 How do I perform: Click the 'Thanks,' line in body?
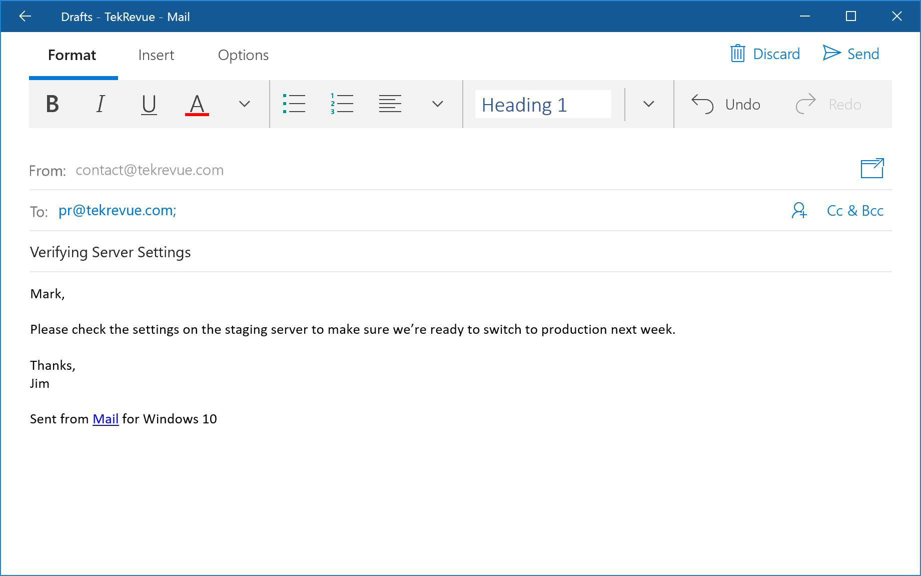53,365
